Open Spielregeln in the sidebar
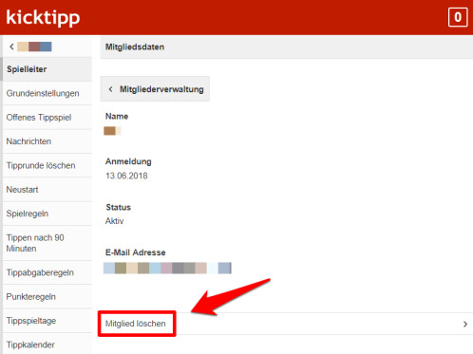 pos(47,214)
